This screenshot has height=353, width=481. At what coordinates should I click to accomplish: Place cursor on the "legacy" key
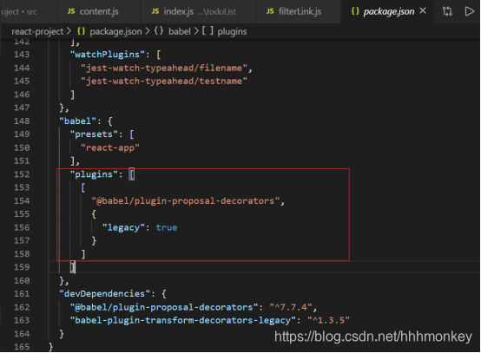[x=123, y=228]
